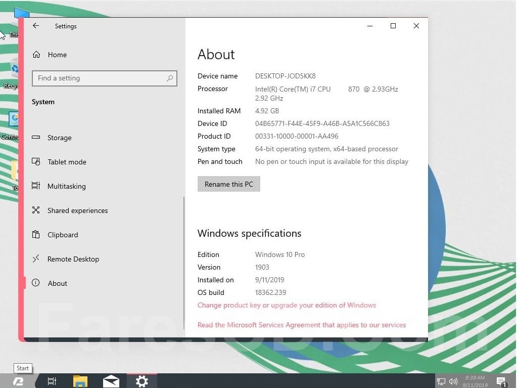This screenshot has height=388, width=517.
Task: Click the Installed RAM value 4.92 GB
Action: pos(267,111)
